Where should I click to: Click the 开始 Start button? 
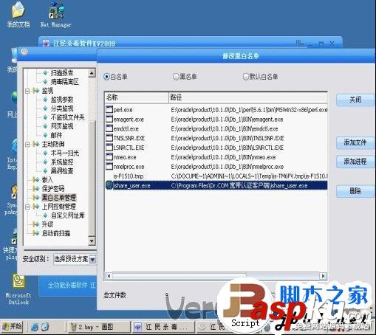[x=12, y=327]
